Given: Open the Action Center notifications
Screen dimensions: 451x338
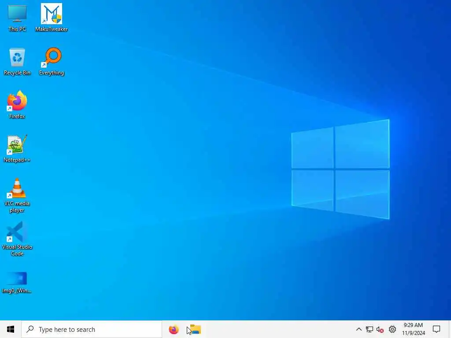Looking at the screenshot, I should 436,329.
